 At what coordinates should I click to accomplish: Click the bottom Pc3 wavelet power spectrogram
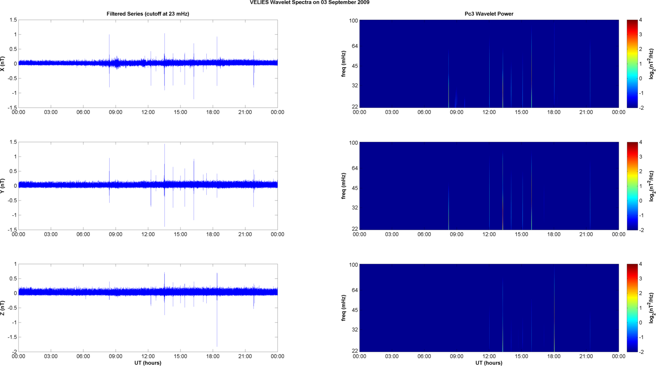pos(489,308)
